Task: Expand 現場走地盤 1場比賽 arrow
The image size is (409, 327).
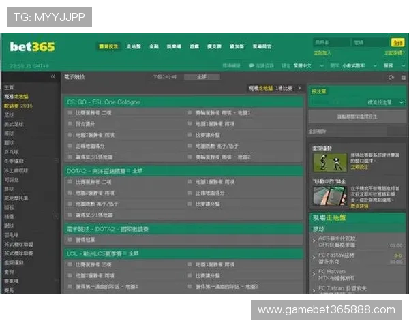Action: (x=300, y=88)
